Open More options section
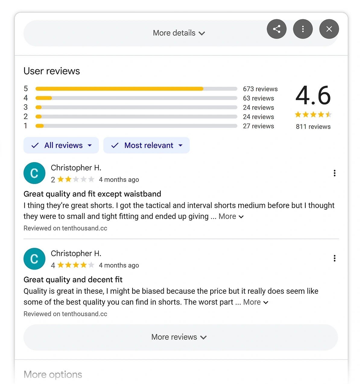Screen dimensions: 362x384 point(53,374)
